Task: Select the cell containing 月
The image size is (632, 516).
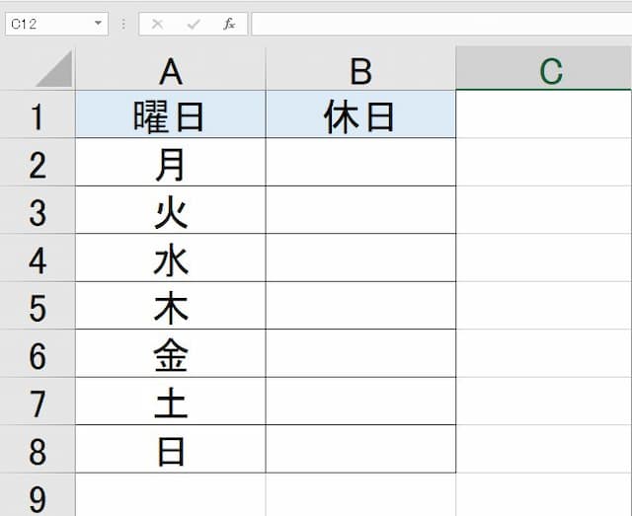Action: pyautogui.click(x=170, y=164)
